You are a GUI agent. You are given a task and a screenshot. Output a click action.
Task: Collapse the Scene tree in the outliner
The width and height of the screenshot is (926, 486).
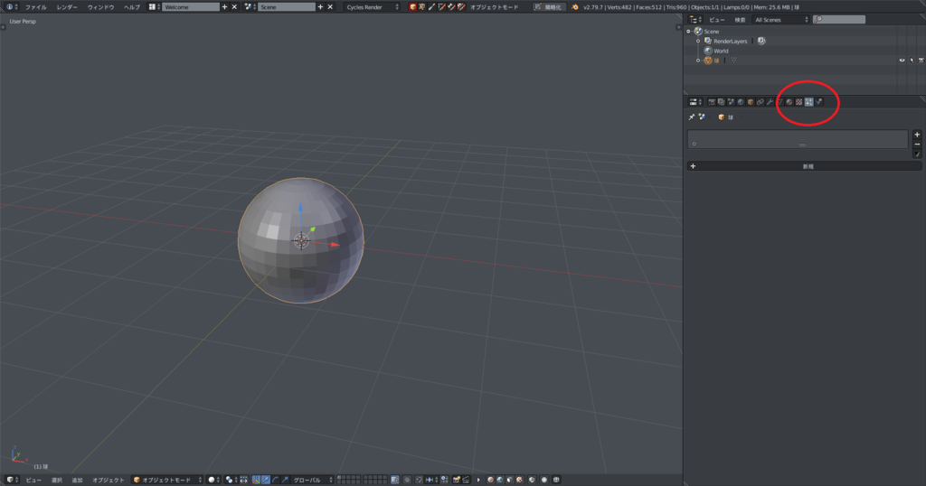pyautogui.click(x=688, y=32)
